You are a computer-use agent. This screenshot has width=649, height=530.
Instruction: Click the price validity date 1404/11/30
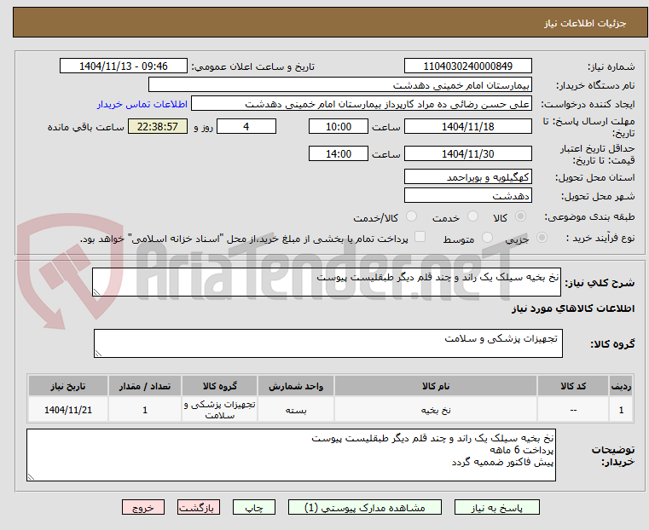467,153
